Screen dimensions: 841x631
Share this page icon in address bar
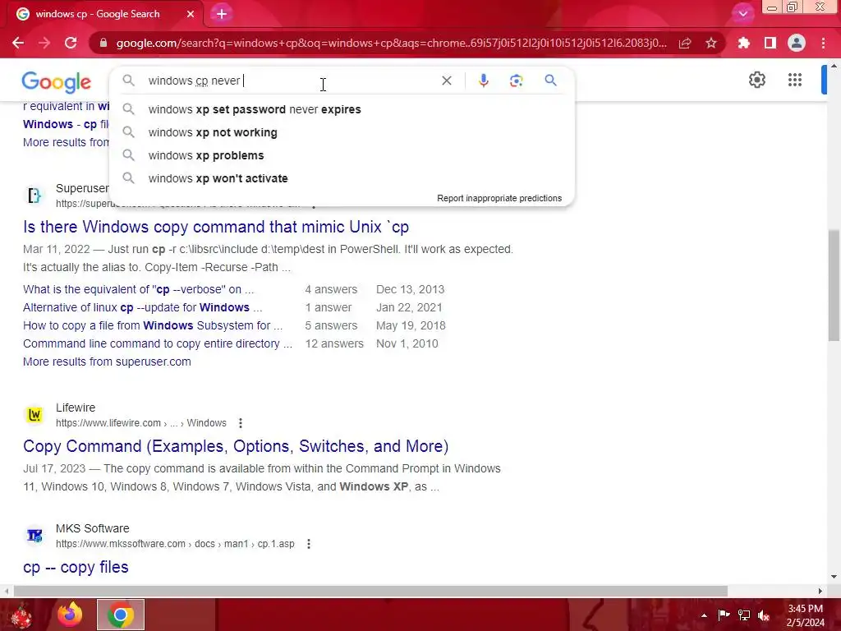(x=685, y=43)
